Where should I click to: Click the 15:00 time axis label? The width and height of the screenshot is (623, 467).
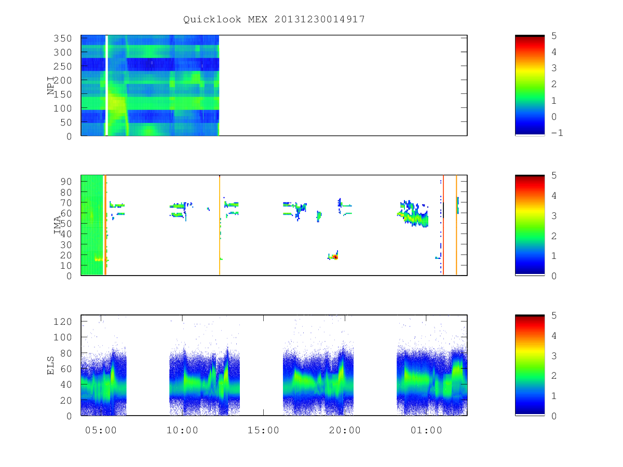[264, 430]
